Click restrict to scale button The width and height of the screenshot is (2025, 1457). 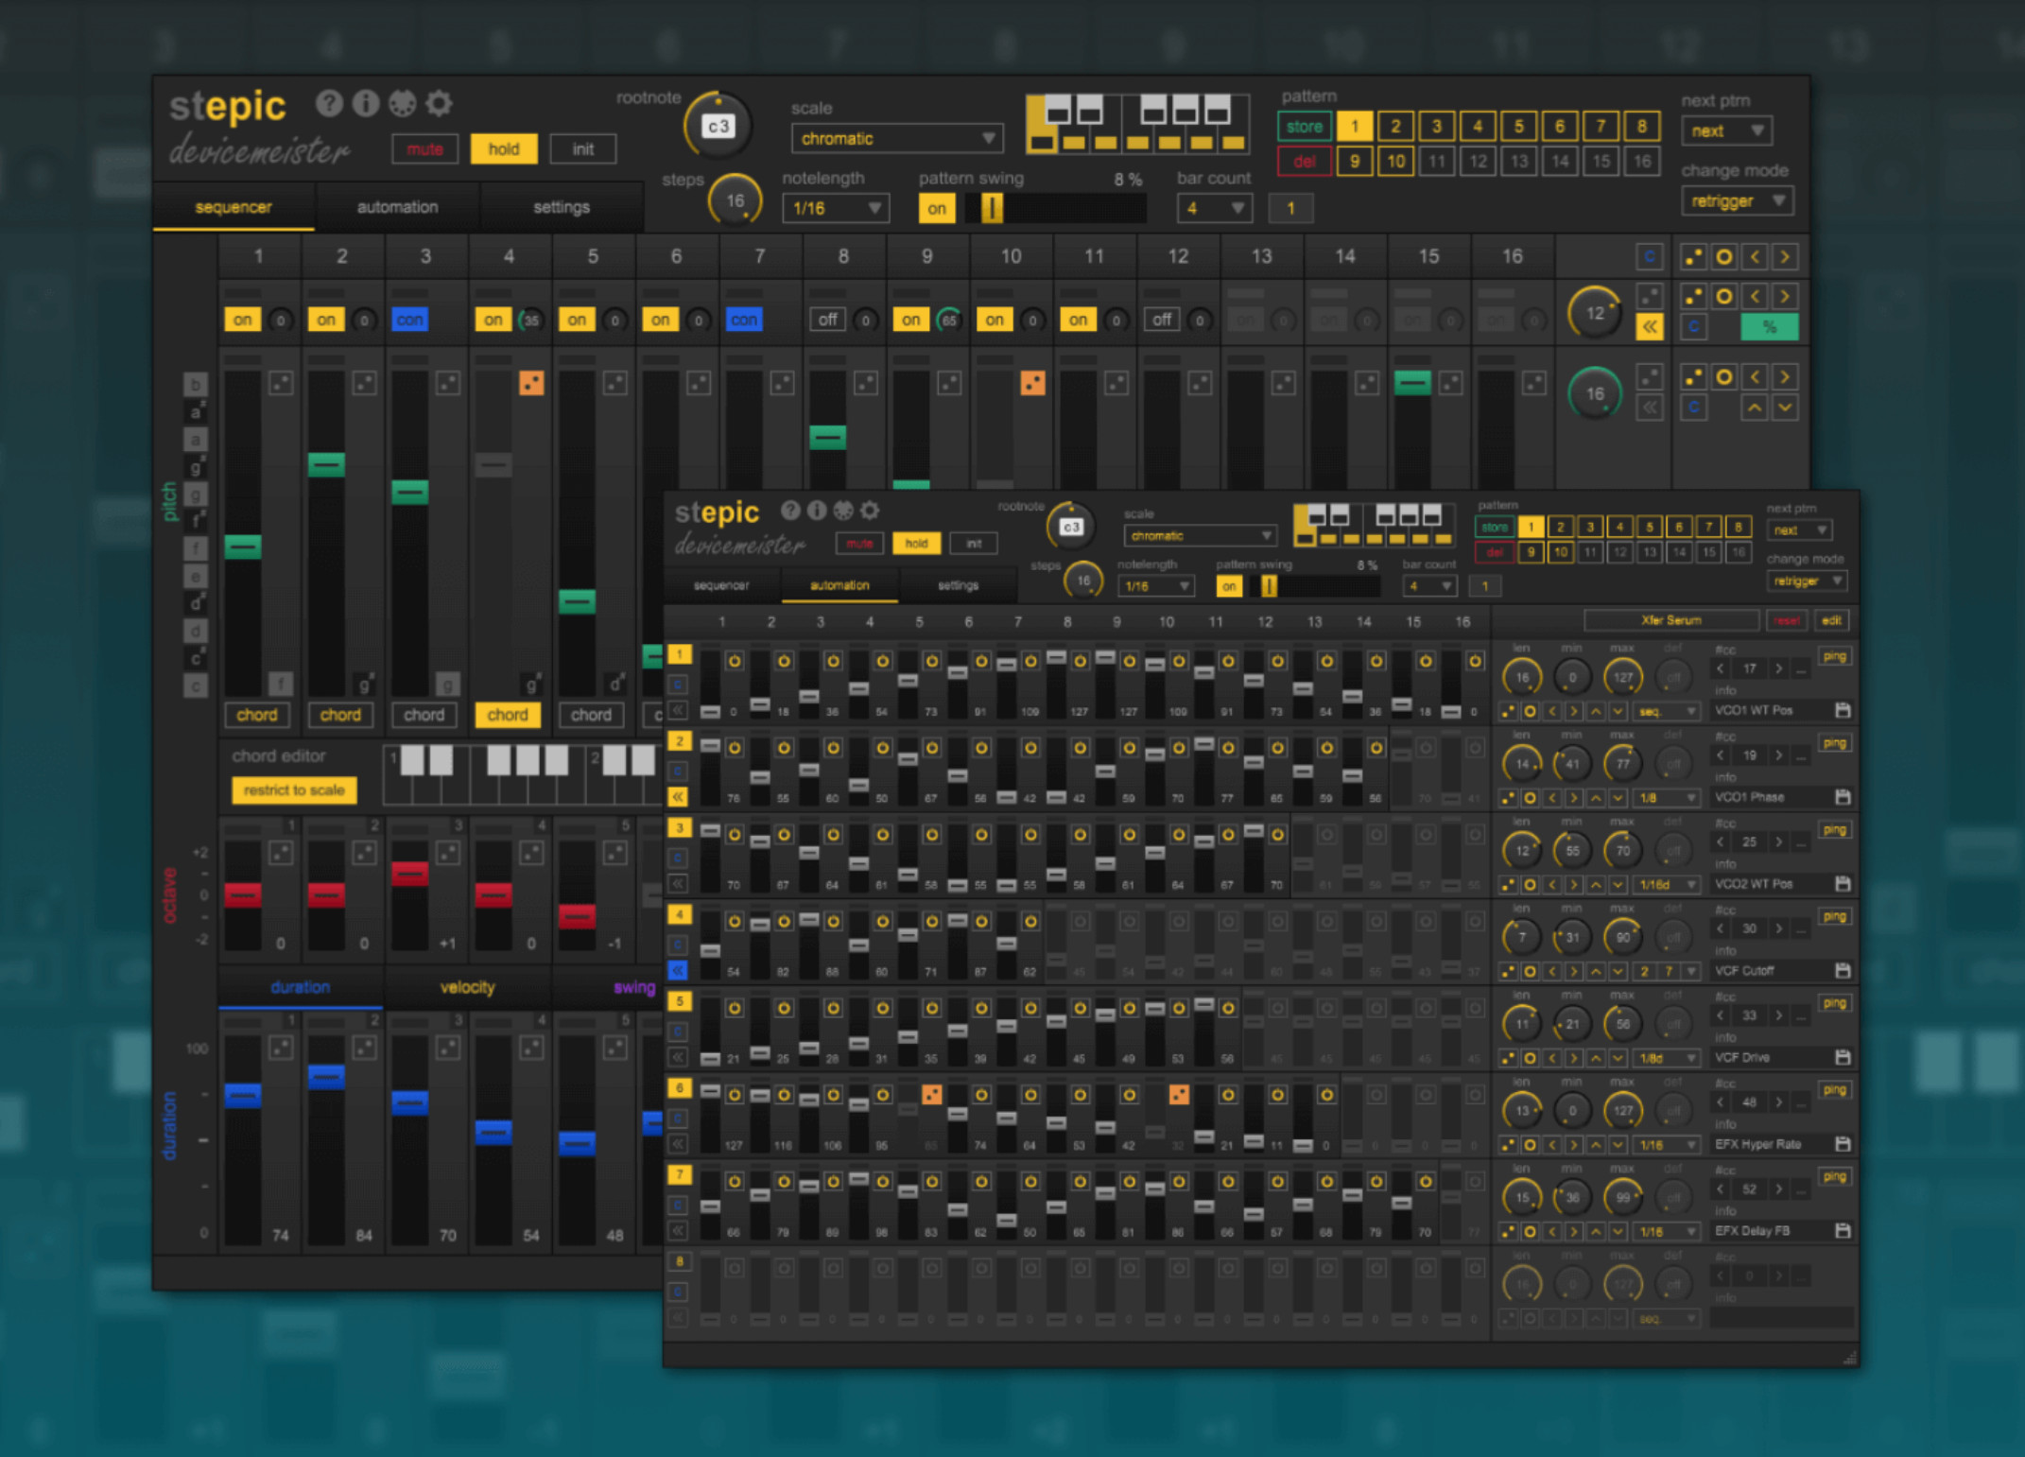pos(294,789)
